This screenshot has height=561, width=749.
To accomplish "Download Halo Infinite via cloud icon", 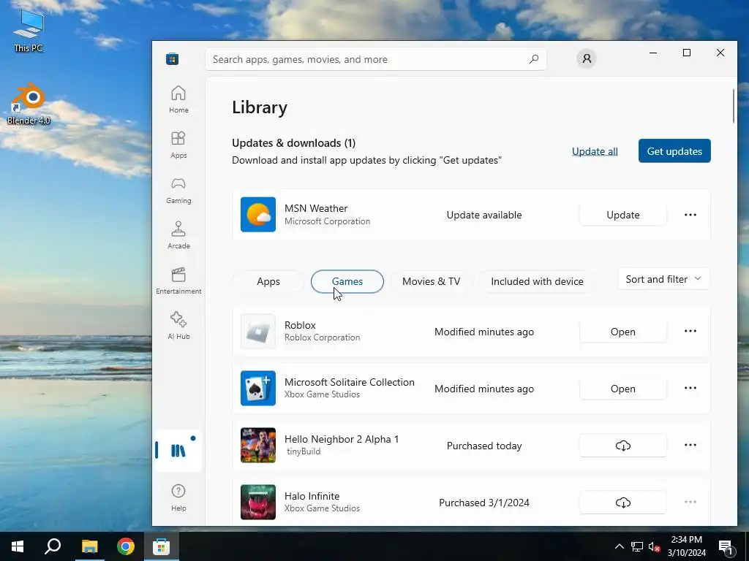I will (x=623, y=503).
